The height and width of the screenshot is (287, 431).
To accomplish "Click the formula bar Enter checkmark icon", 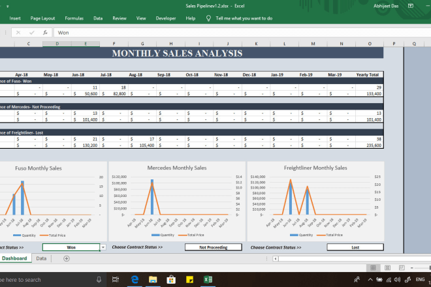I will point(32,33).
